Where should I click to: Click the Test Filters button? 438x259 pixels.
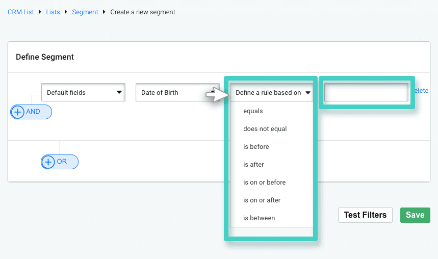pos(365,215)
